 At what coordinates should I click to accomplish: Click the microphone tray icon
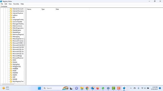click(x=139, y=88)
